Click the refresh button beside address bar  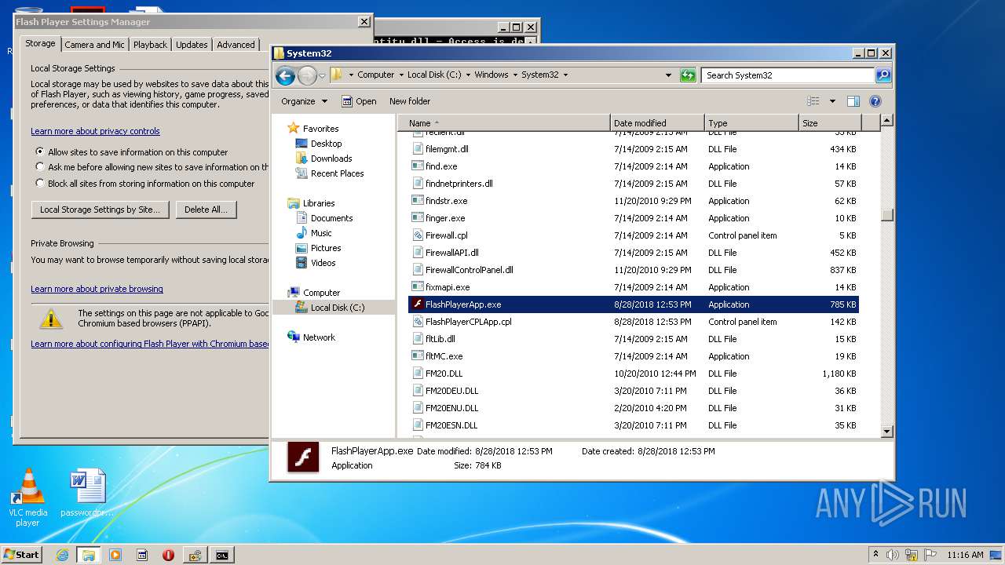(688, 75)
